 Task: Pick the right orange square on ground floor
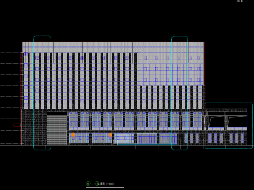click(110, 135)
